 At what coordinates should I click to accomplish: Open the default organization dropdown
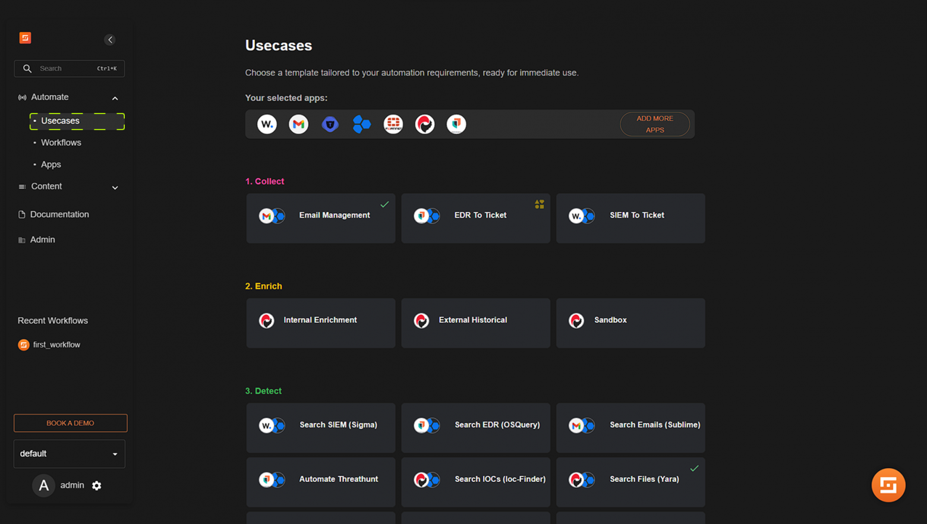pyautogui.click(x=70, y=454)
